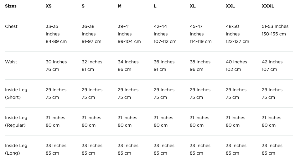This screenshot has width=295, height=165.
Task: Click the regular inside leg cell under L
Action: 163,121
